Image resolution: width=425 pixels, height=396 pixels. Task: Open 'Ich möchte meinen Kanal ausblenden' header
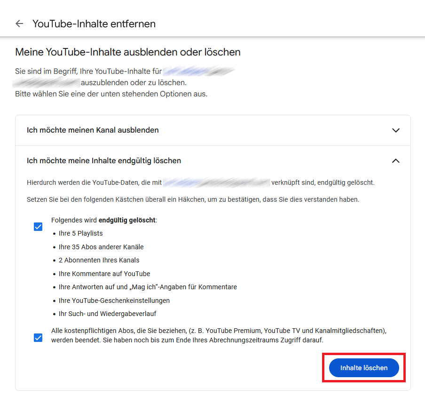click(x=213, y=130)
